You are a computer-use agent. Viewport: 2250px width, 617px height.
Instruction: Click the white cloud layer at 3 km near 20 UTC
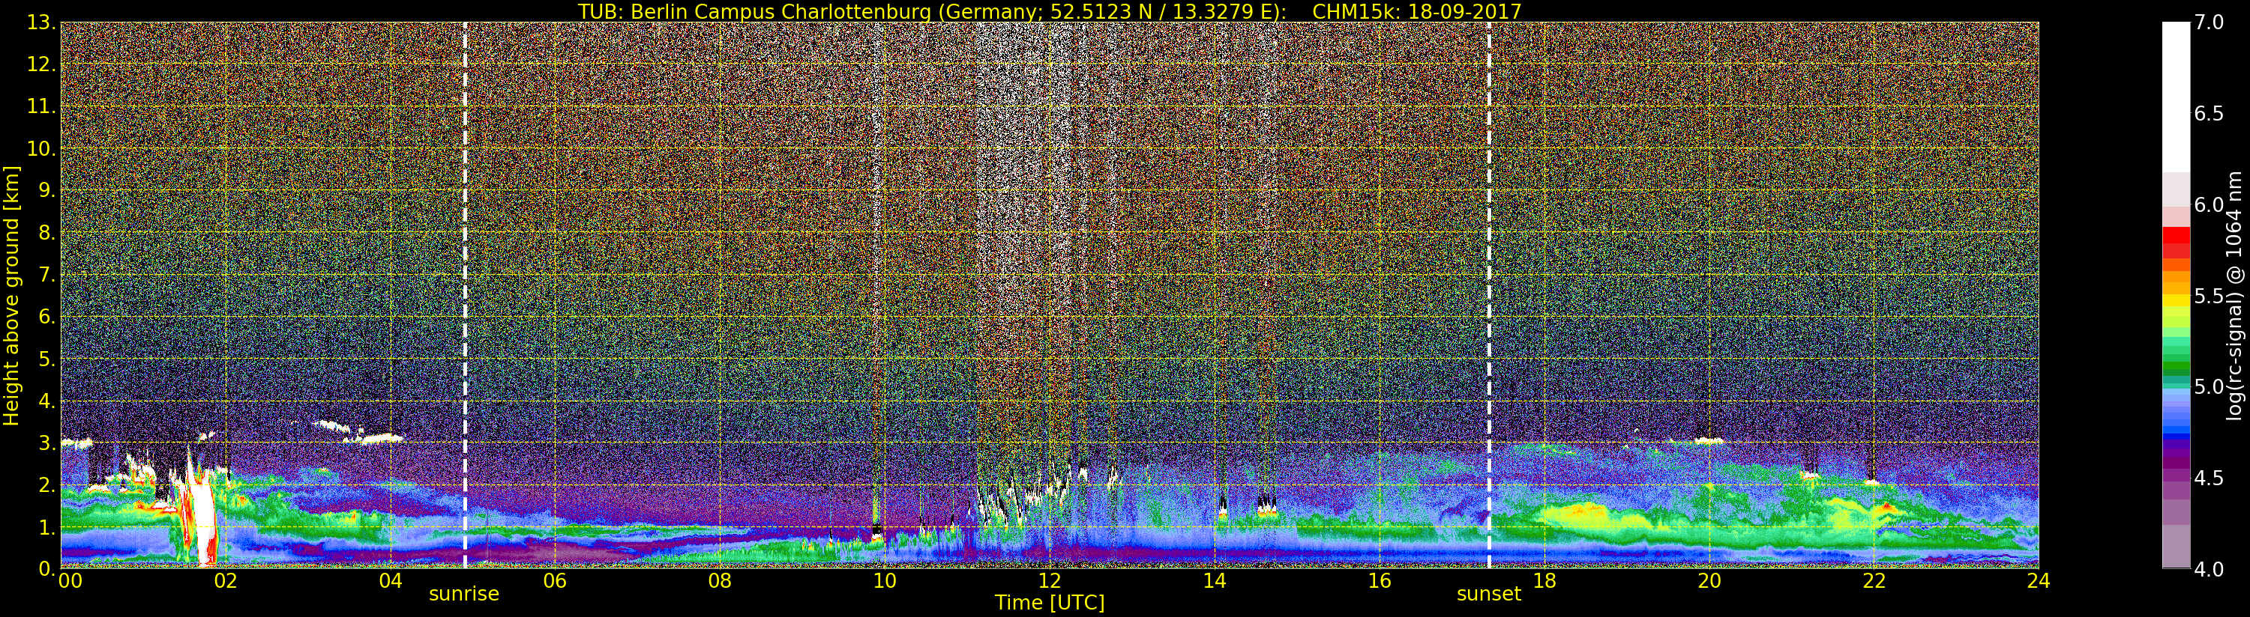click(1709, 441)
